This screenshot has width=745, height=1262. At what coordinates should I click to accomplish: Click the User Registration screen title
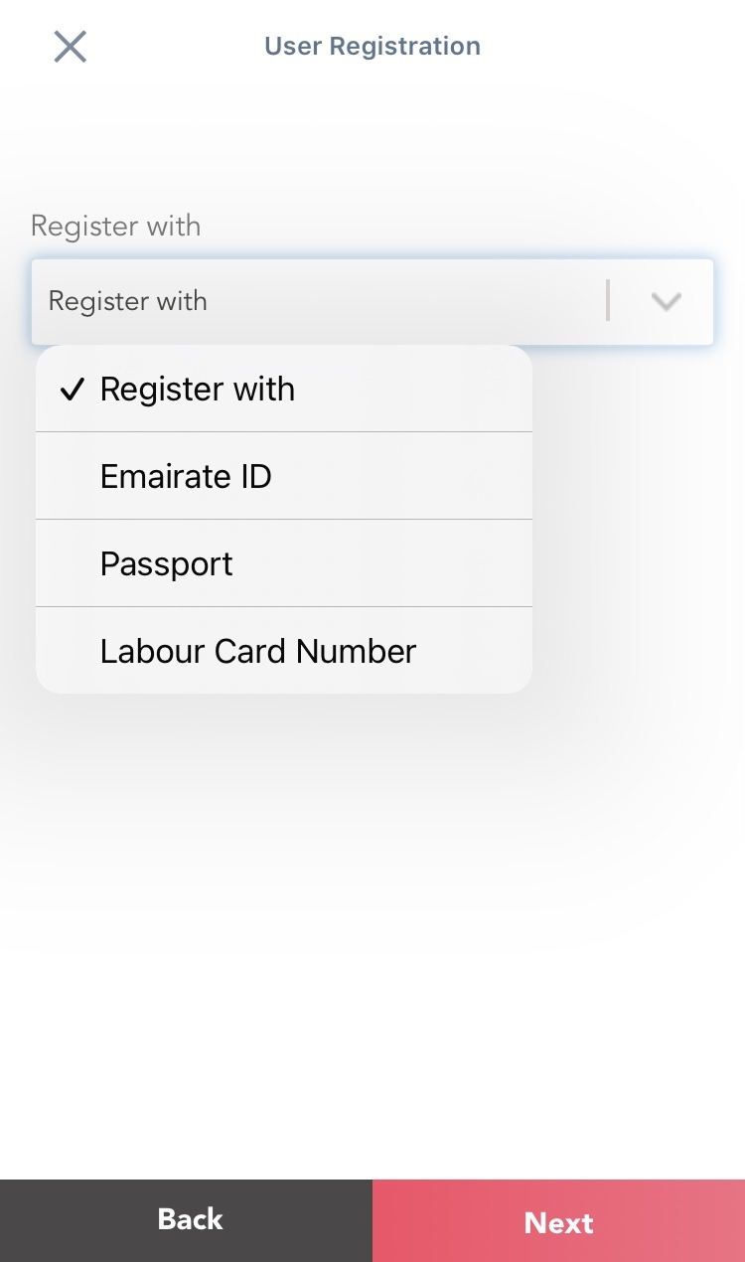[372, 46]
